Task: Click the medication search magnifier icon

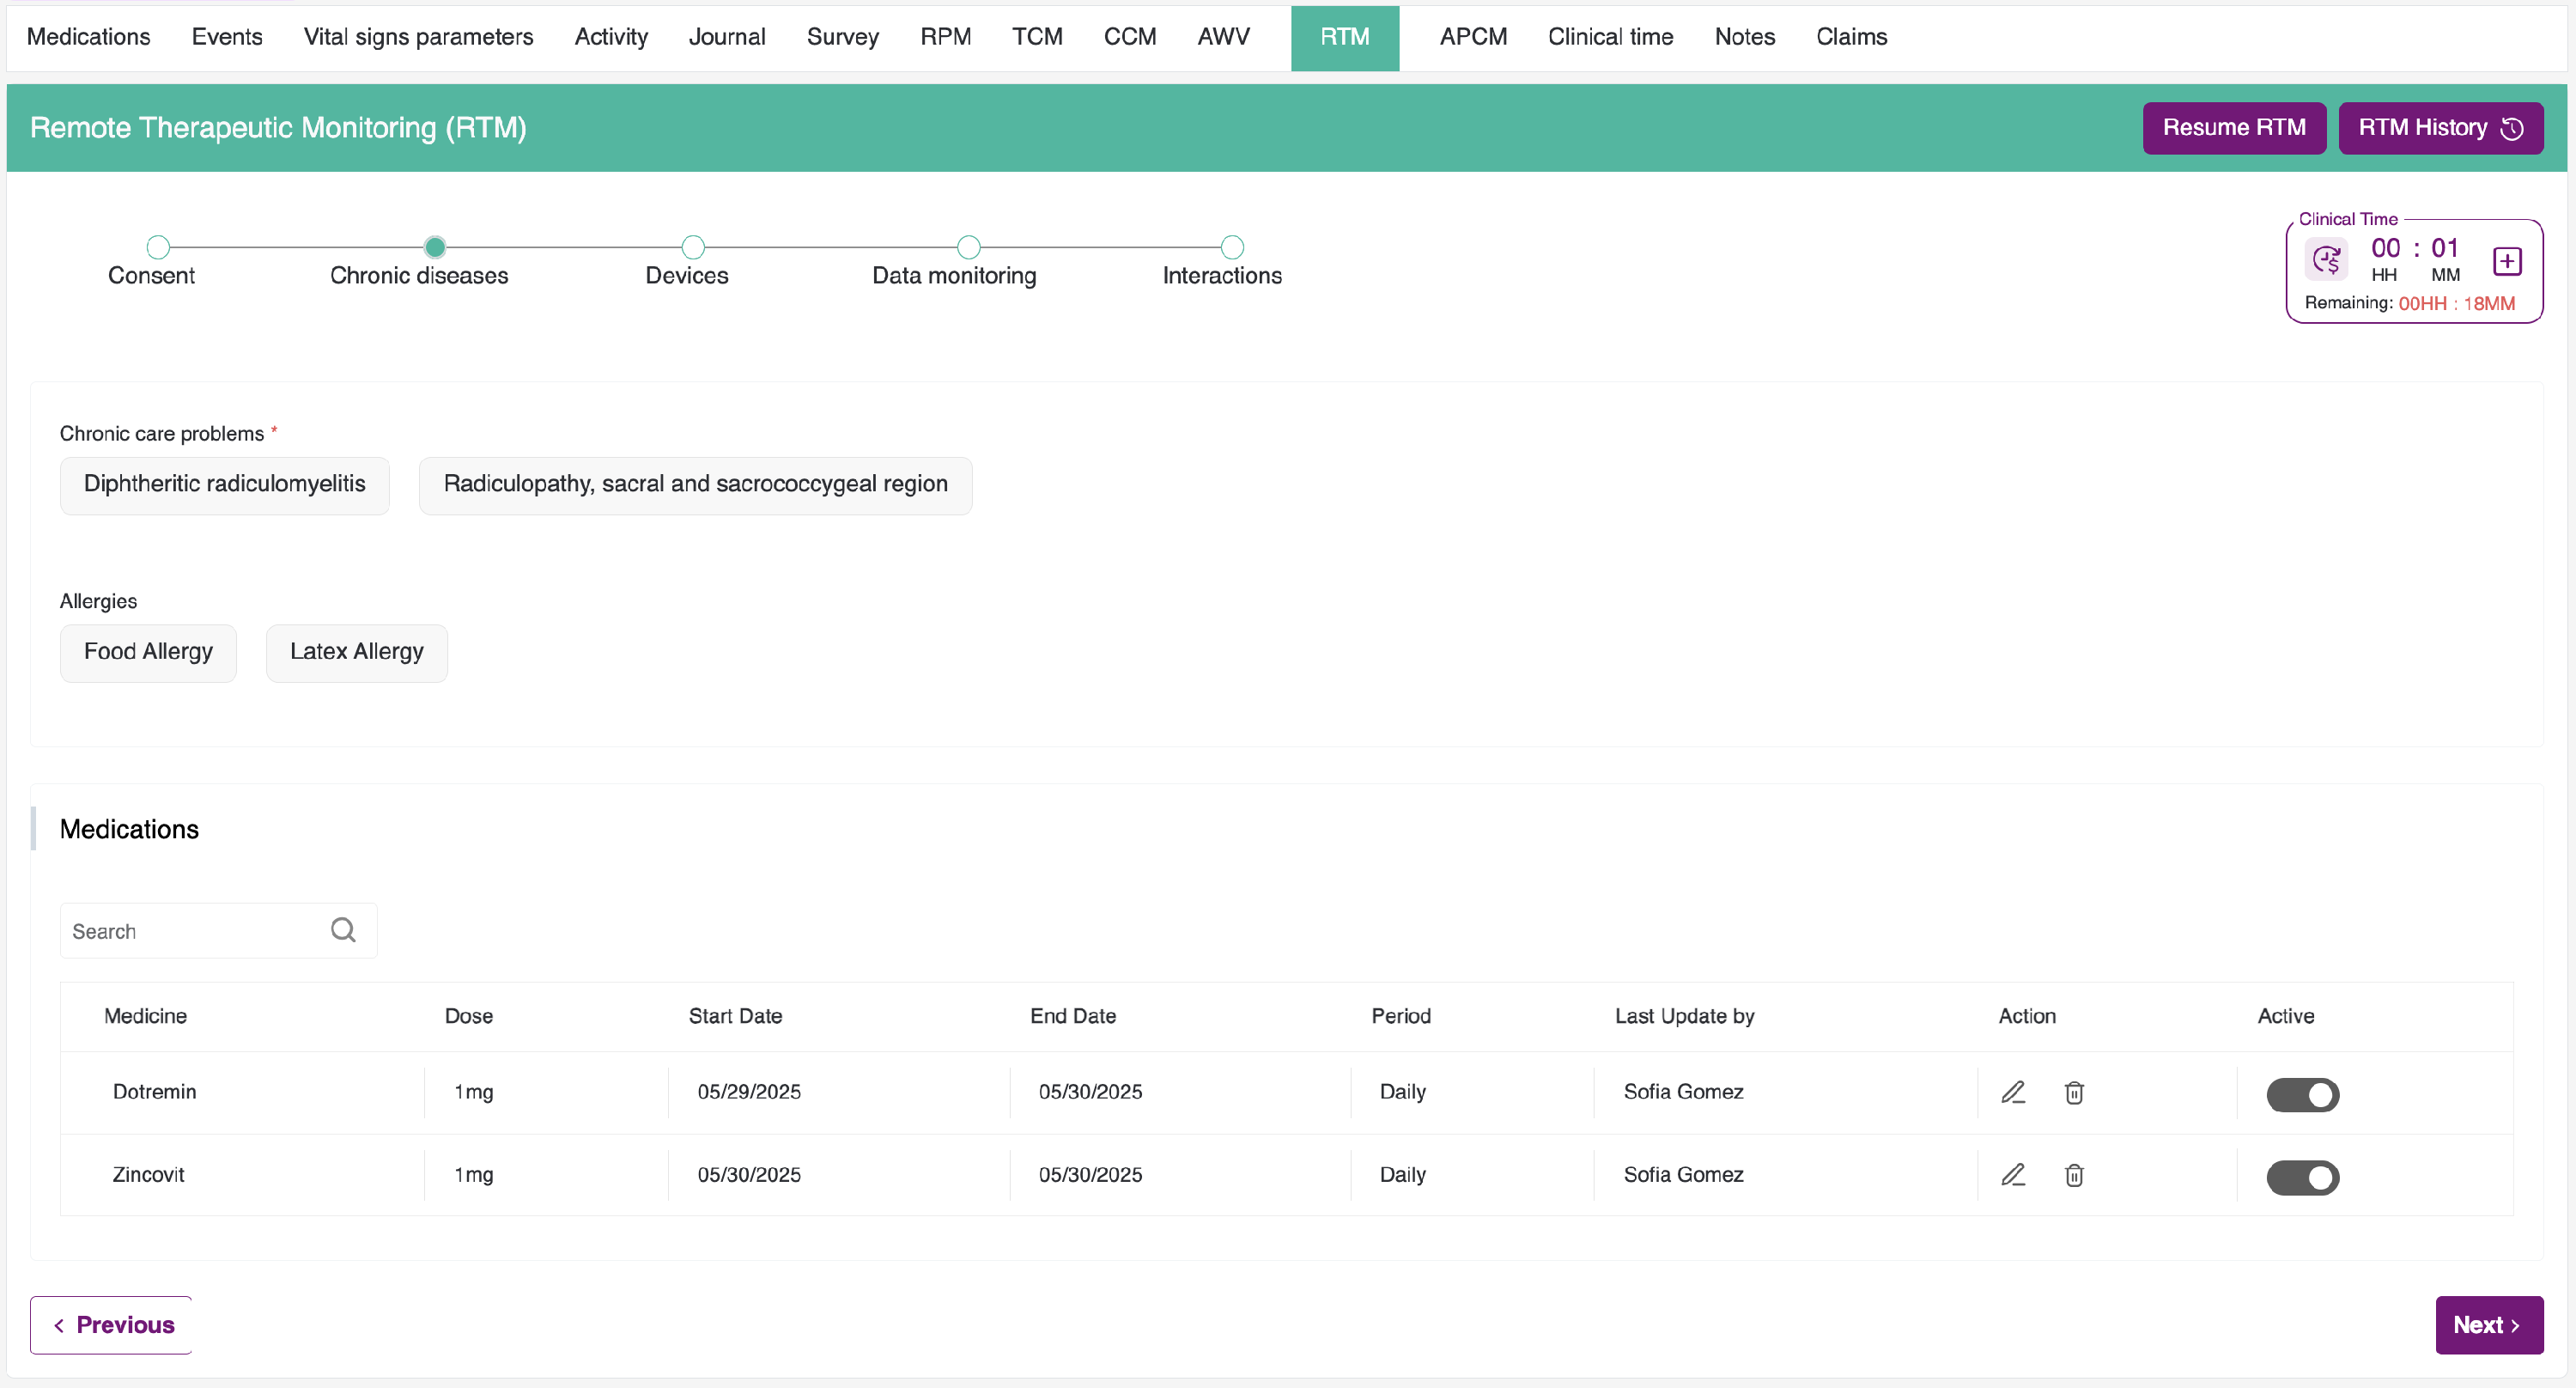Action: [x=343, y=930]
